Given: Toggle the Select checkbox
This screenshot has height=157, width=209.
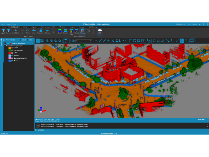Looking at the screenshot, I should 28,40.
